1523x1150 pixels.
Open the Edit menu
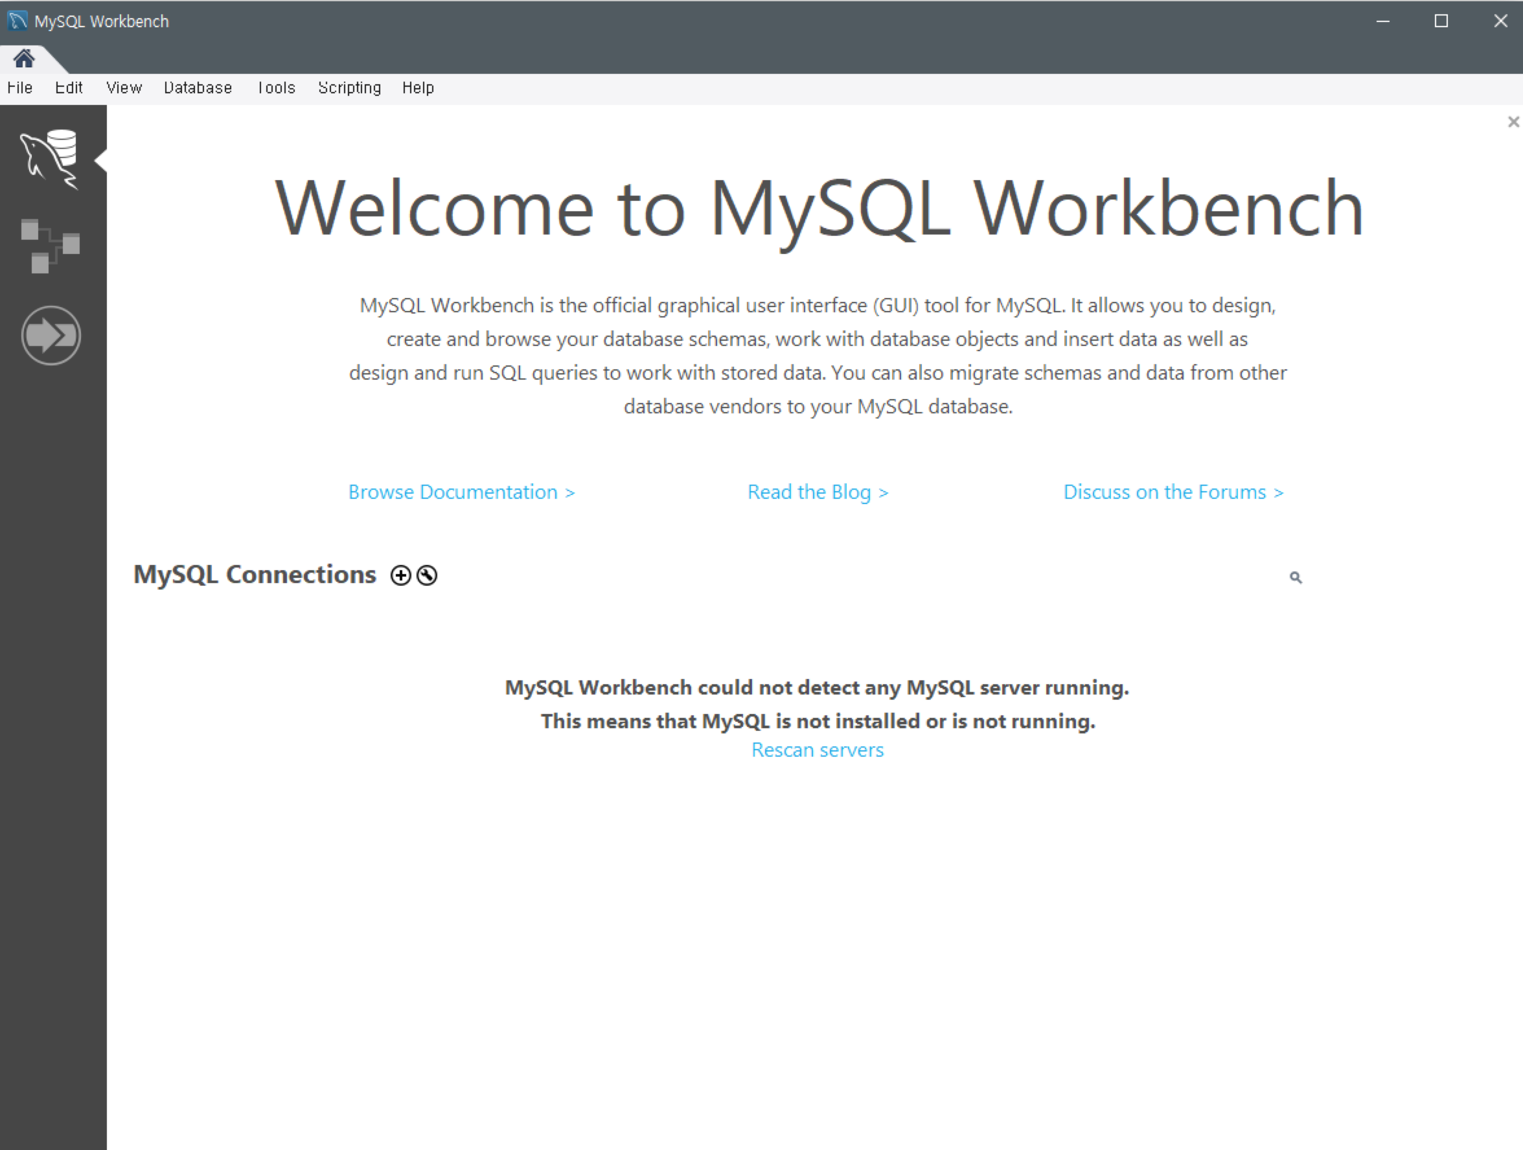(x=68, y=87)
